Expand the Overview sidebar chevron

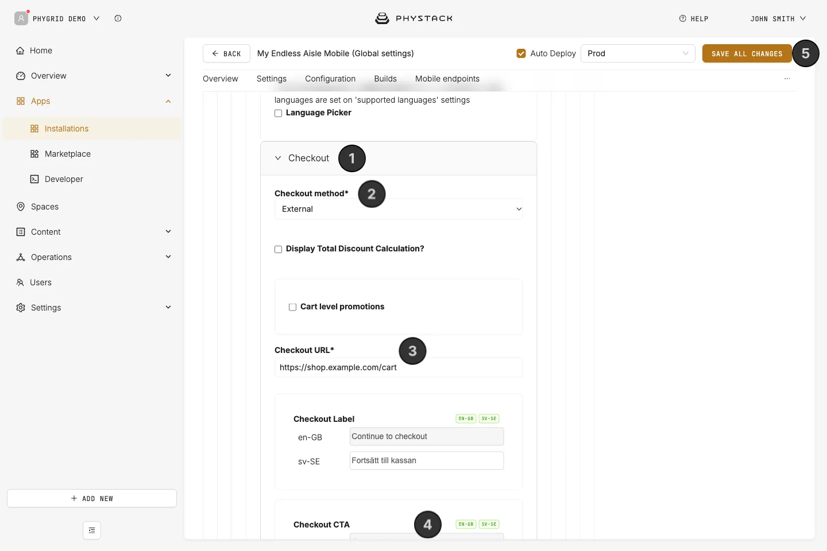point(168,75)
